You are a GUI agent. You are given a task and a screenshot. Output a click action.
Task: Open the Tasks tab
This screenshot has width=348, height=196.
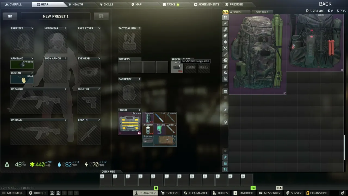171,4
